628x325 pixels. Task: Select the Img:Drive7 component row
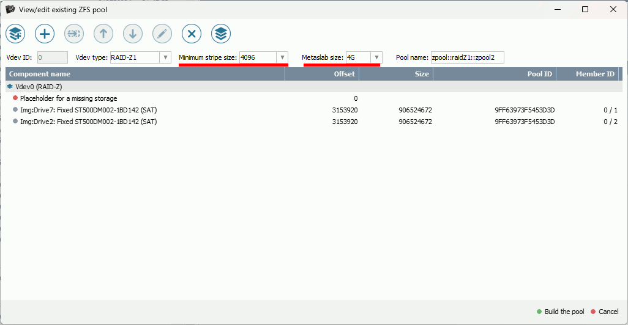(88, 110)
